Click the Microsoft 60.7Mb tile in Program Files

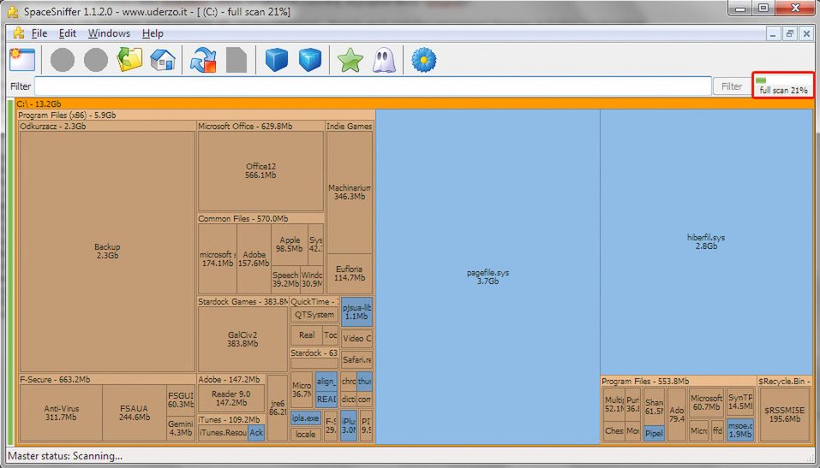point(706,403)
